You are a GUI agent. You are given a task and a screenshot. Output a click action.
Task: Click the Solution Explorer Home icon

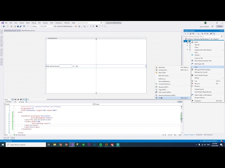click(x=191, y=34)
